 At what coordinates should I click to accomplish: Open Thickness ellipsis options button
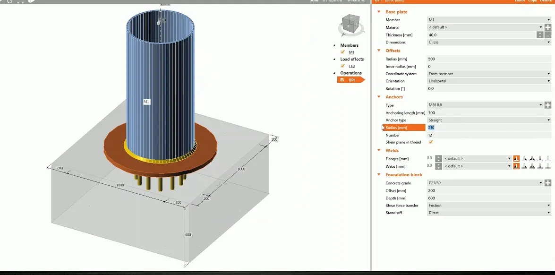(x=547, y=35)
